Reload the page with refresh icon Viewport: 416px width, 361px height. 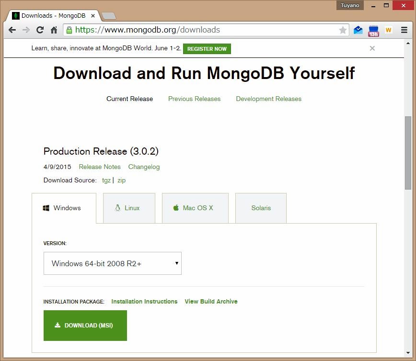tap(40, 30)
